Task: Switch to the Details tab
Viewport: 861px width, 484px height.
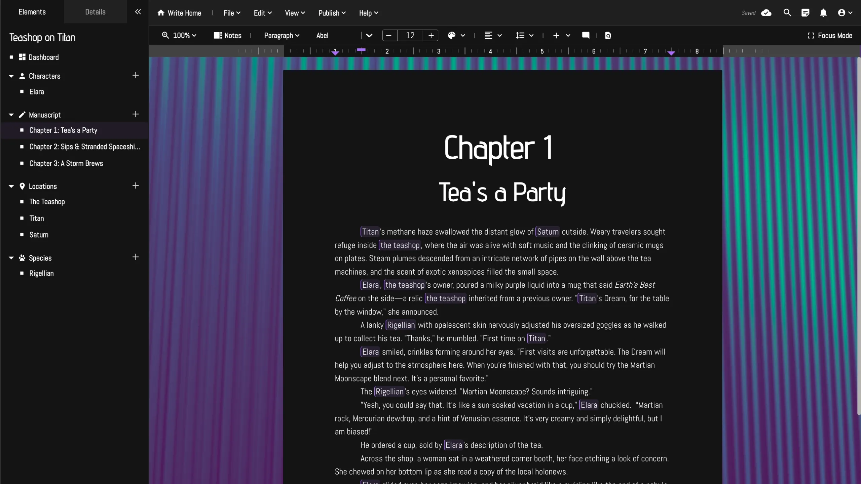Action: click(x=95, y=12)
